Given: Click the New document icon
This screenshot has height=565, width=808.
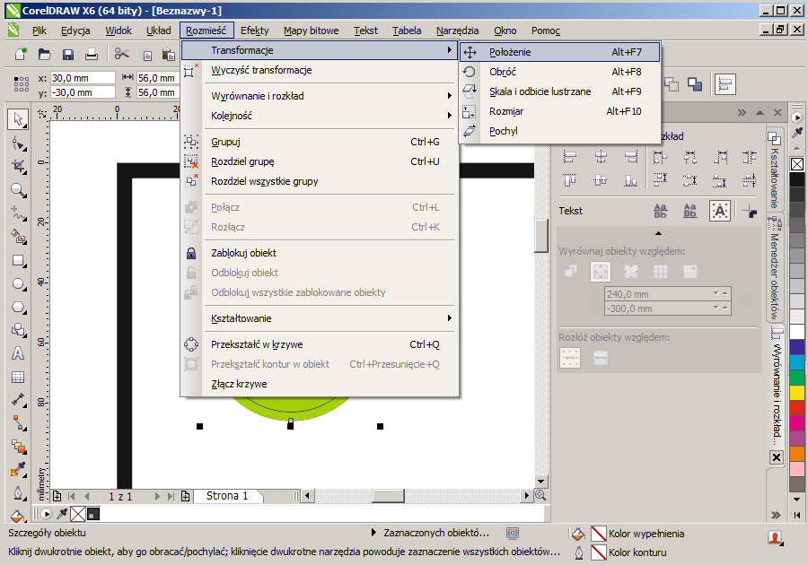Looking at the screenshot, I should coord(21,54).
